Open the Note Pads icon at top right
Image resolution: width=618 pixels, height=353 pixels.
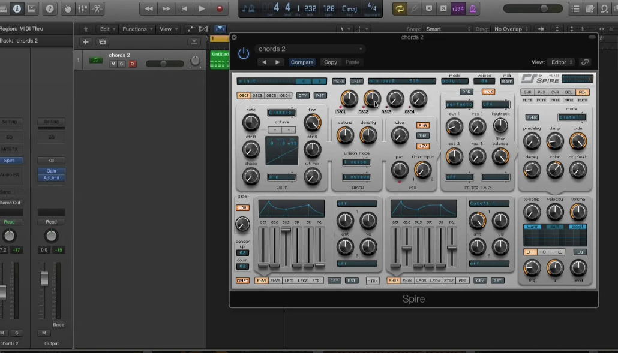590,8
